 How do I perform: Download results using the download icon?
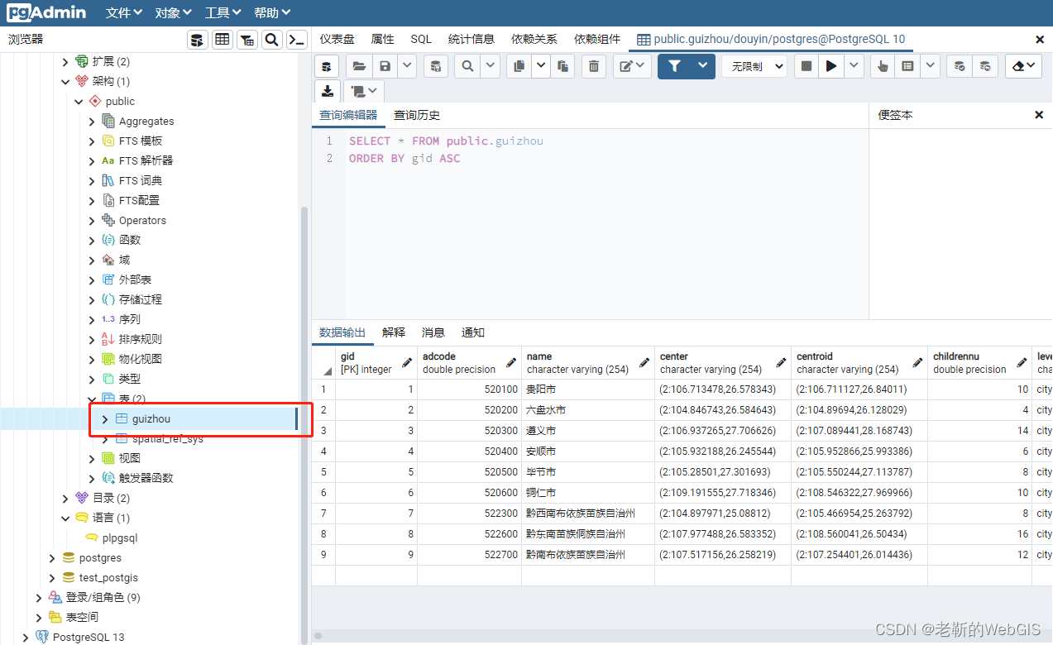point(327,91)
